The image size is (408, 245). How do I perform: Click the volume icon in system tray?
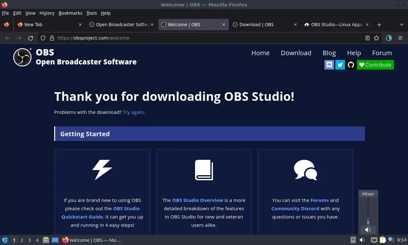coord(362,240)
